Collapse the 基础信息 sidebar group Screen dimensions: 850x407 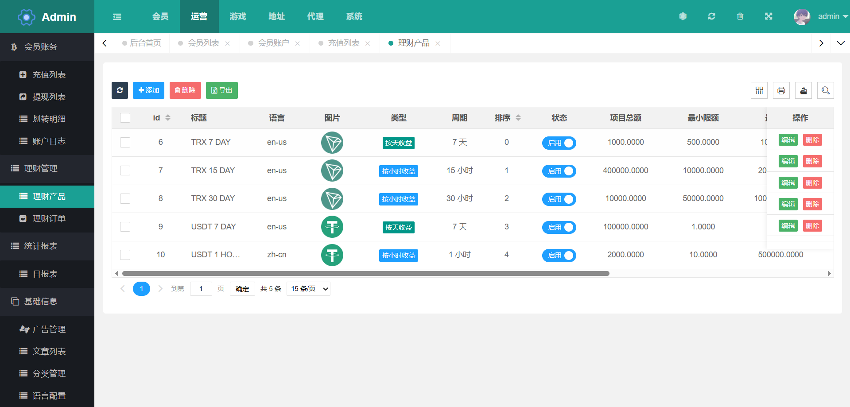click(47, 302)
